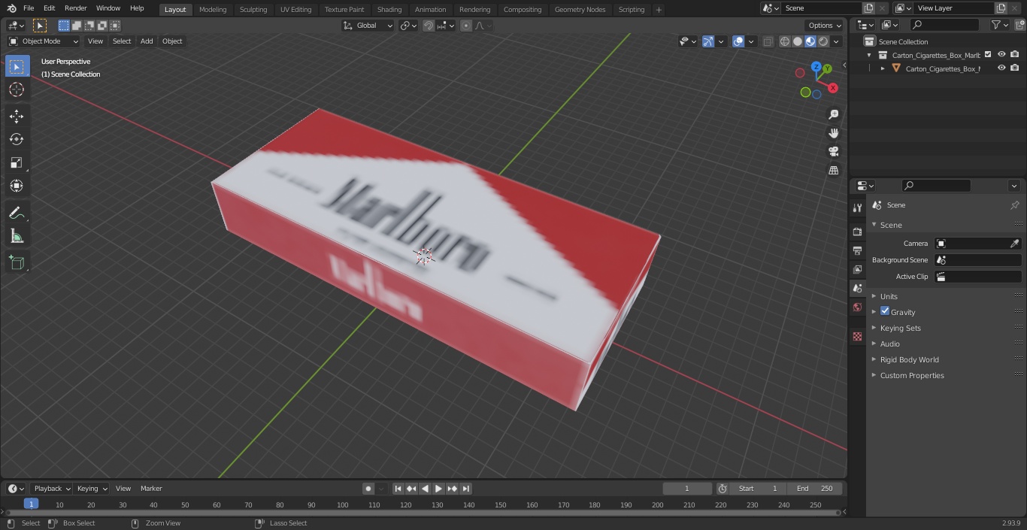Switch to Wireframe viewport shading

click(785, 41)
